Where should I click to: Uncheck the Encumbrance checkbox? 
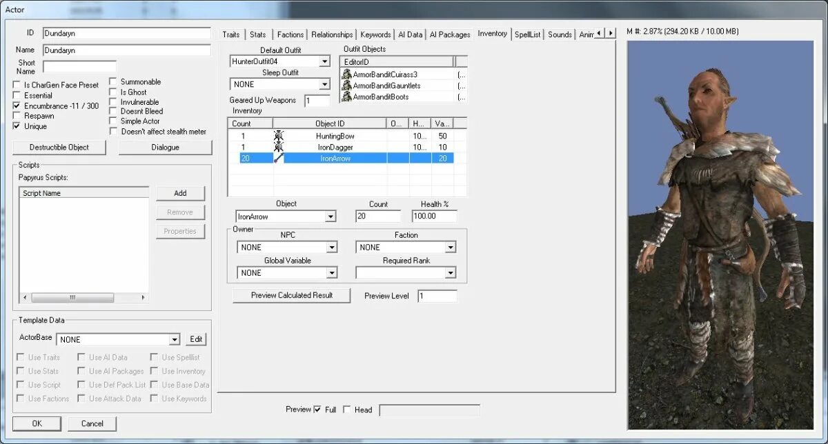pyautogui.click(x=17, y=106)
